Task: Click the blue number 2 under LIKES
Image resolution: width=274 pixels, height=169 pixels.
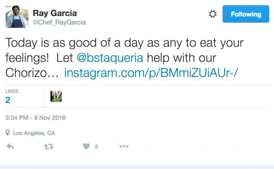Action: [x=8, y=100]
